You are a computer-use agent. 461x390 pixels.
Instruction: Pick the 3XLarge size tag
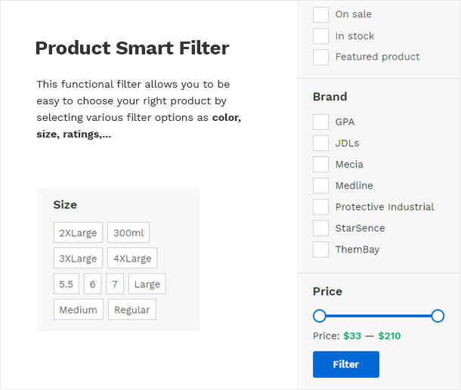pyautogui.click(x=78, y=258)
